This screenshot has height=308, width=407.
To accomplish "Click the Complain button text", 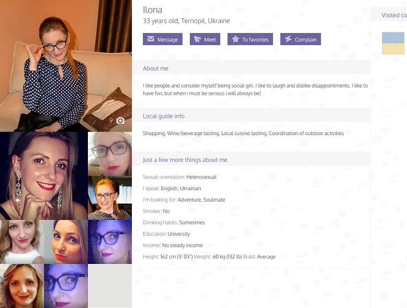I will 306,39.
